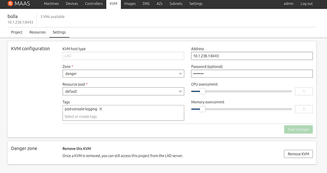The width and height of the screenshot is (327, 173).
Task: Click the CPU overcommit value box
Action: point(304,91)
